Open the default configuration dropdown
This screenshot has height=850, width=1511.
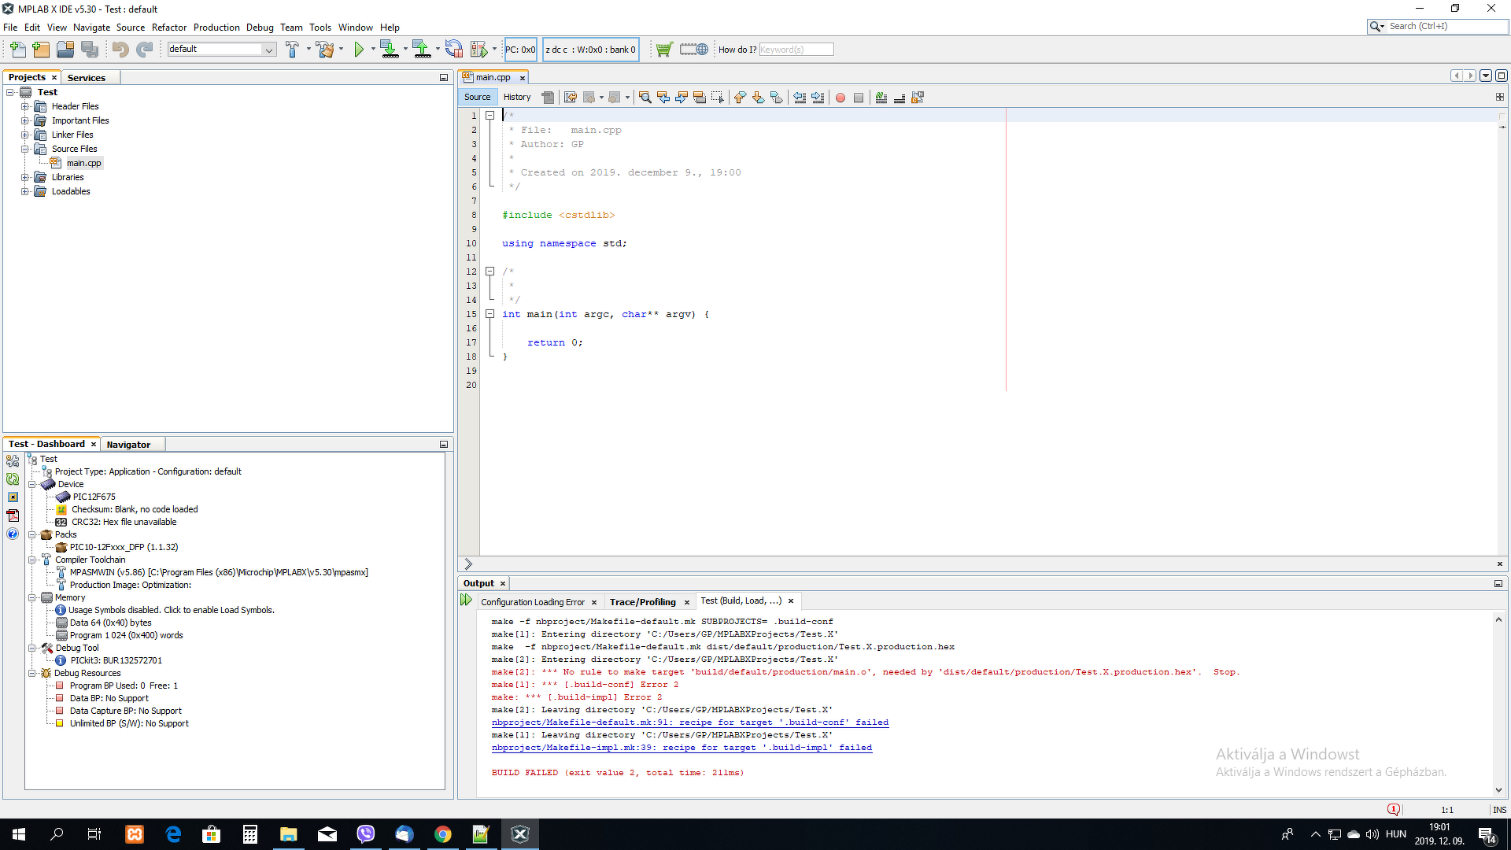(268, 50)
